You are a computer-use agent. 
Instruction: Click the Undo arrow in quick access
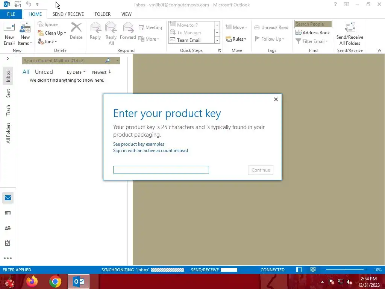click(29, 4)
